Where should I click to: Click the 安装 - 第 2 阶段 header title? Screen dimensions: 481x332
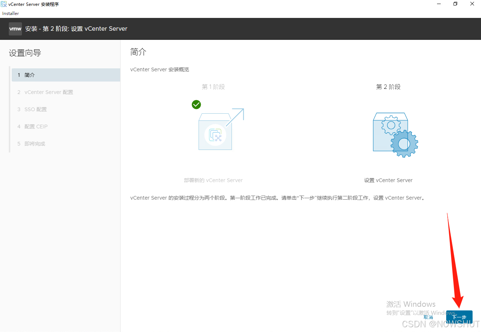(x=76, y=29)
